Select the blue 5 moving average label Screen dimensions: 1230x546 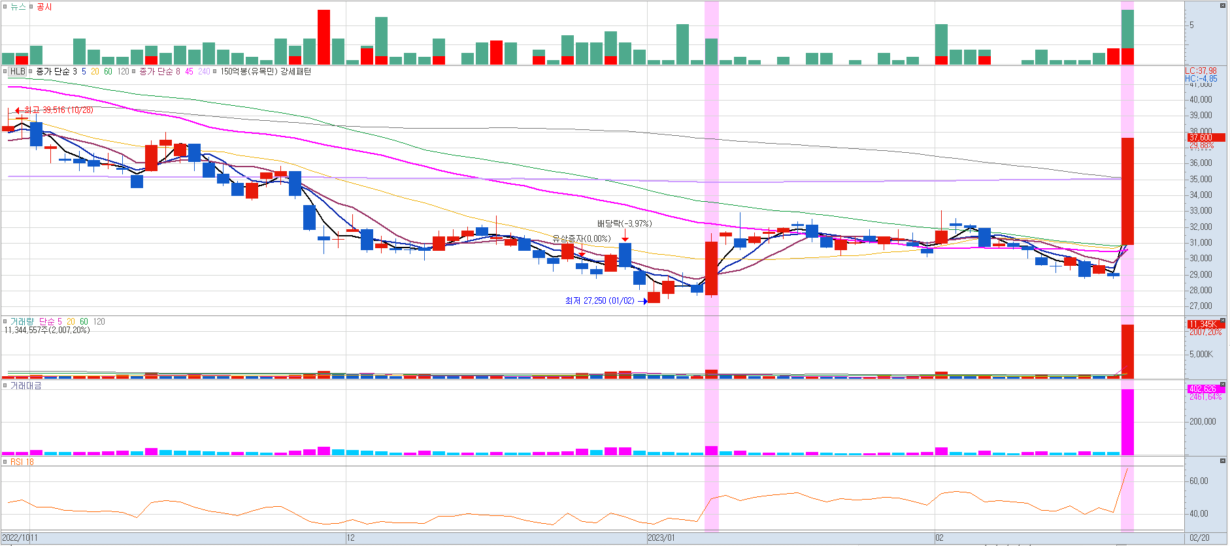pos(84,71)
